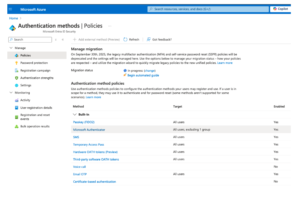The height and width of the screenshot is (199, 295).
Task: Click 'All users, excluding 1 group' cell
Action: (191, 129)
